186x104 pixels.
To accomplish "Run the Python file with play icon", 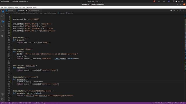I will click(x=177, y=10).
